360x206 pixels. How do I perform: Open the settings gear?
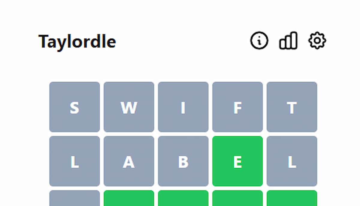tap(317, 41)
